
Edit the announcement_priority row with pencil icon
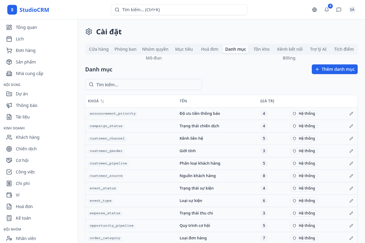coord(351,114)
